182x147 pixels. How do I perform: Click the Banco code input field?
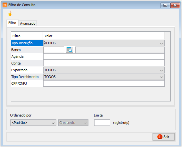point(54,50)
